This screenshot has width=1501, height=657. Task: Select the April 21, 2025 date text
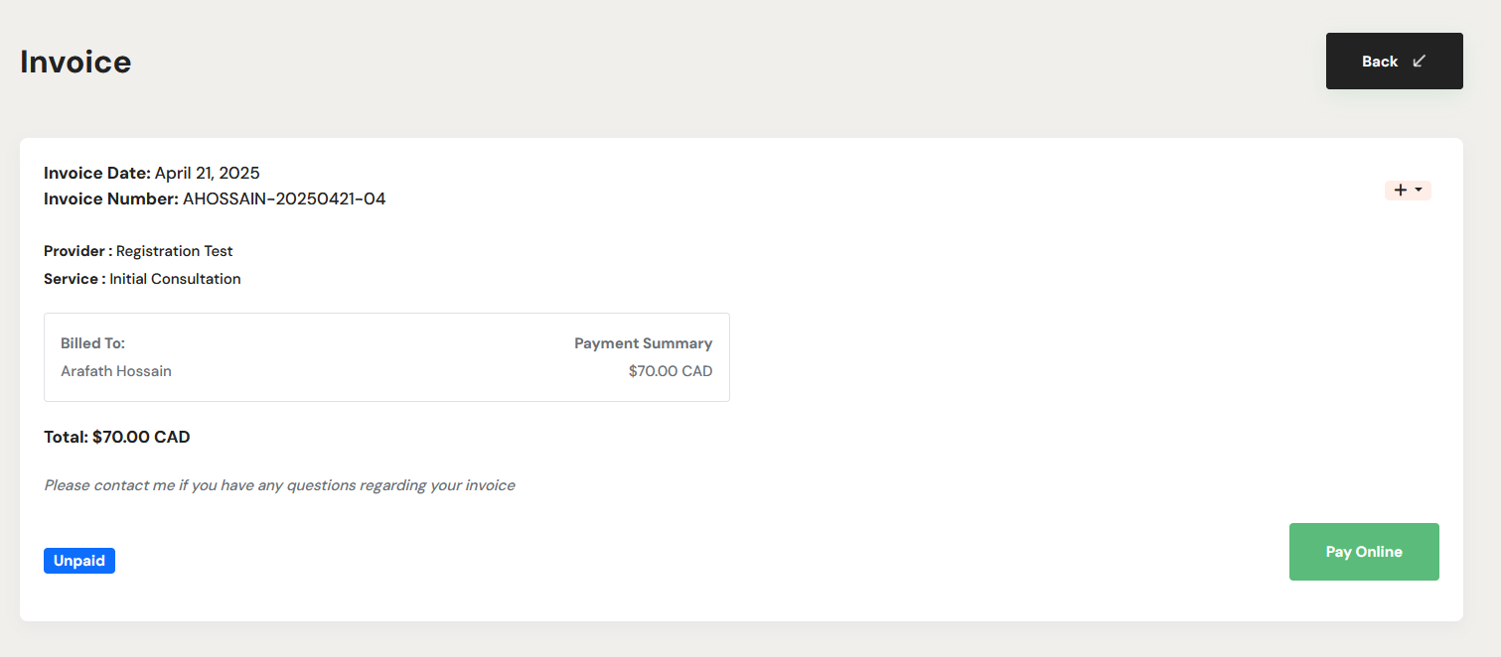click(x=207, y=173)
